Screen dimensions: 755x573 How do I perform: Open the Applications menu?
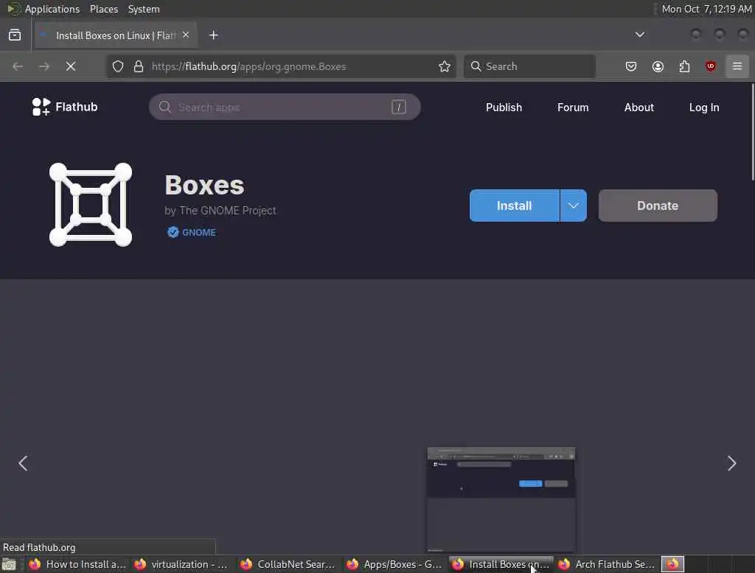52,9
